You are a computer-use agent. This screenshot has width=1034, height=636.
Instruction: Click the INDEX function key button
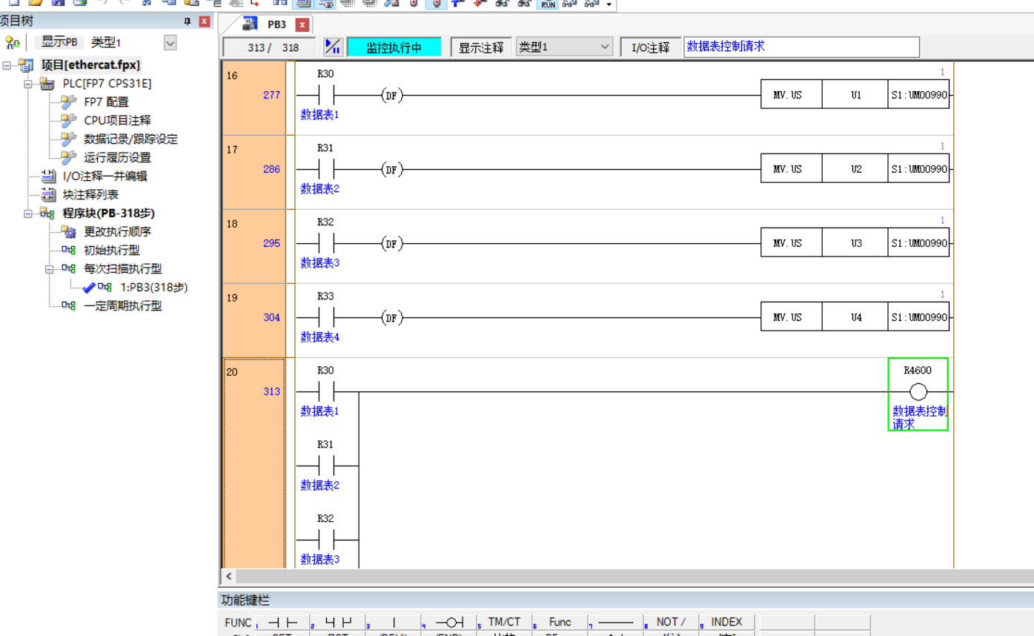726,623
